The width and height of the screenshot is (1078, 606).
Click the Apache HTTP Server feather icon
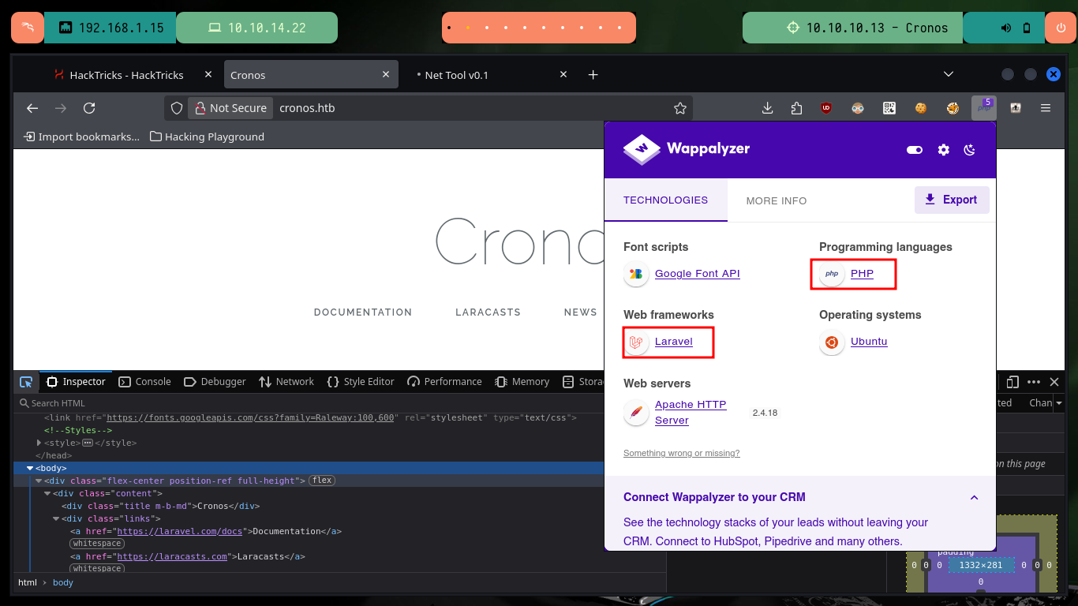(x=636, y=413)
